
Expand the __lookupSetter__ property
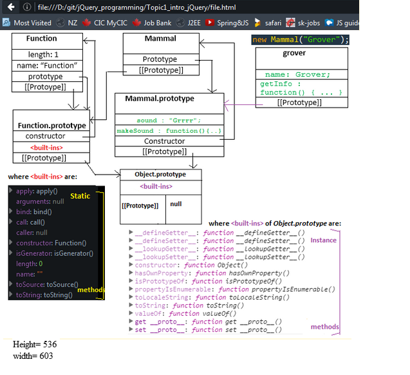pos(131,256)
